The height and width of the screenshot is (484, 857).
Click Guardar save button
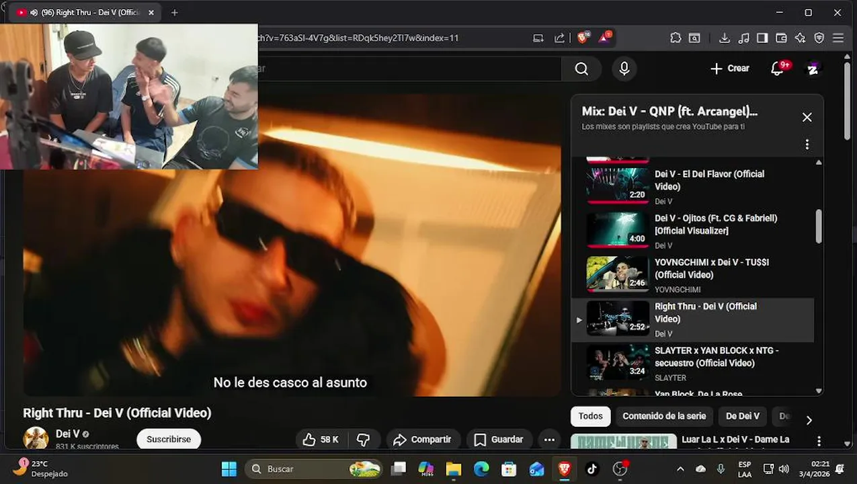(499, 440)
